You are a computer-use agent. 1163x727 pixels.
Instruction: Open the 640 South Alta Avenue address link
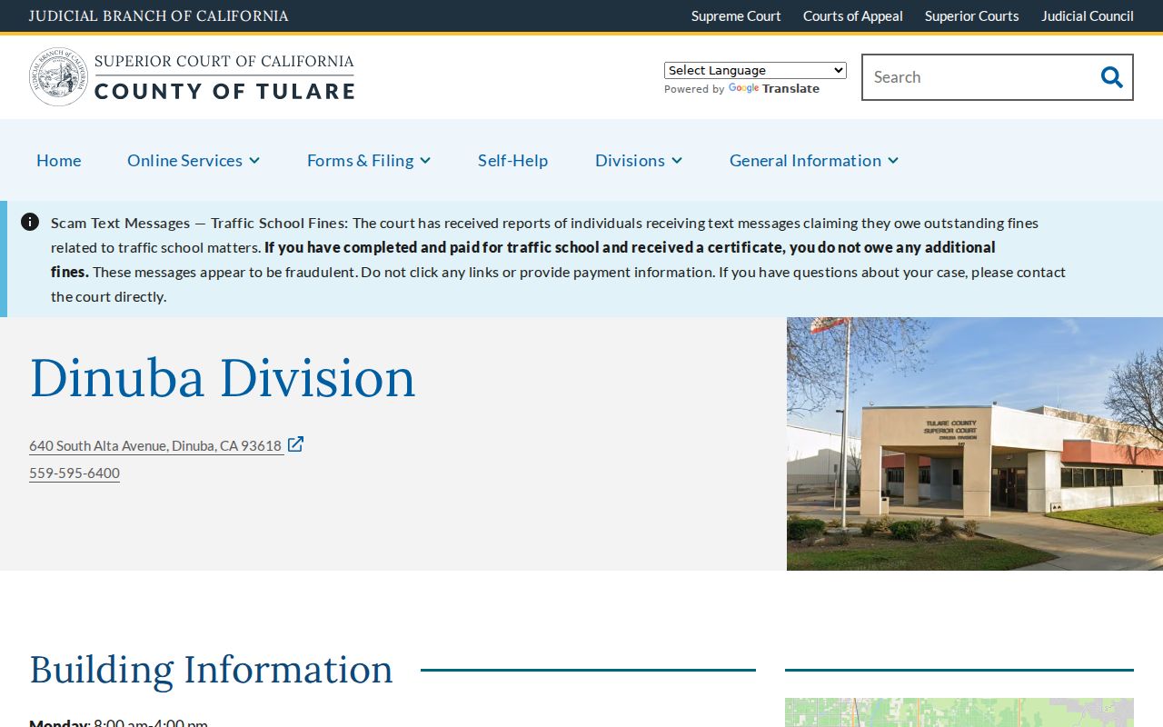click(x=155, y=445)
